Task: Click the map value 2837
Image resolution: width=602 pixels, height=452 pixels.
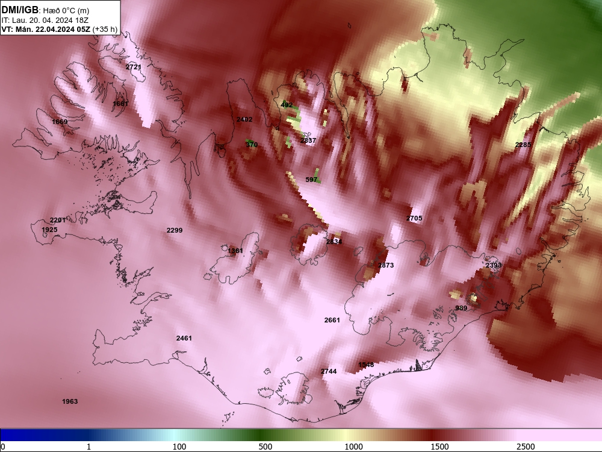Action: pyautogui.click(x=308, y=140)
